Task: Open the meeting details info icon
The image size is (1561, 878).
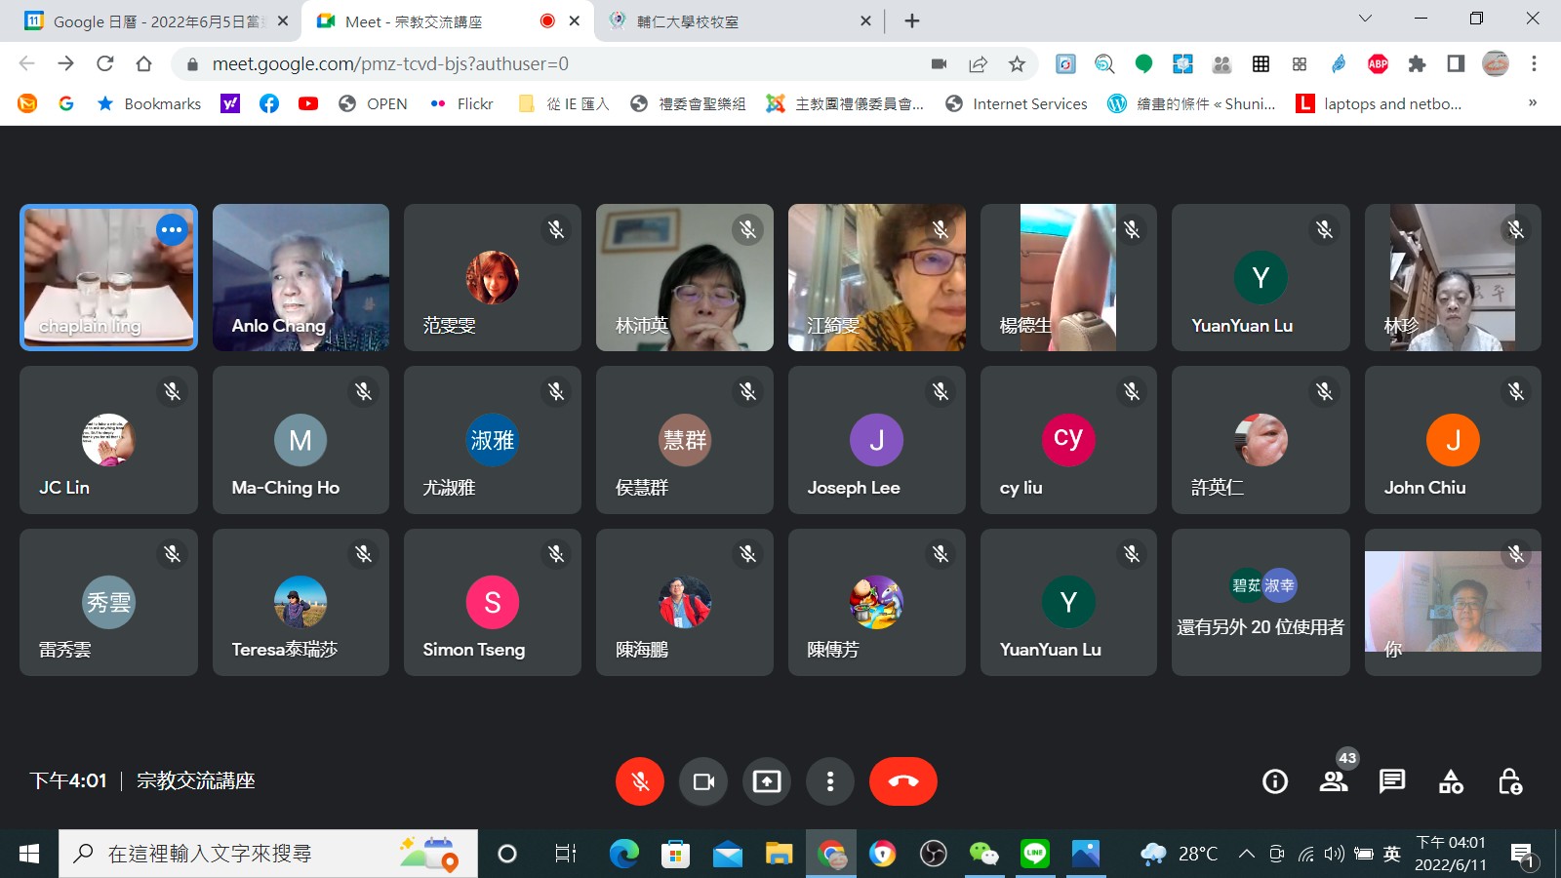Action: pos(1275,781)
